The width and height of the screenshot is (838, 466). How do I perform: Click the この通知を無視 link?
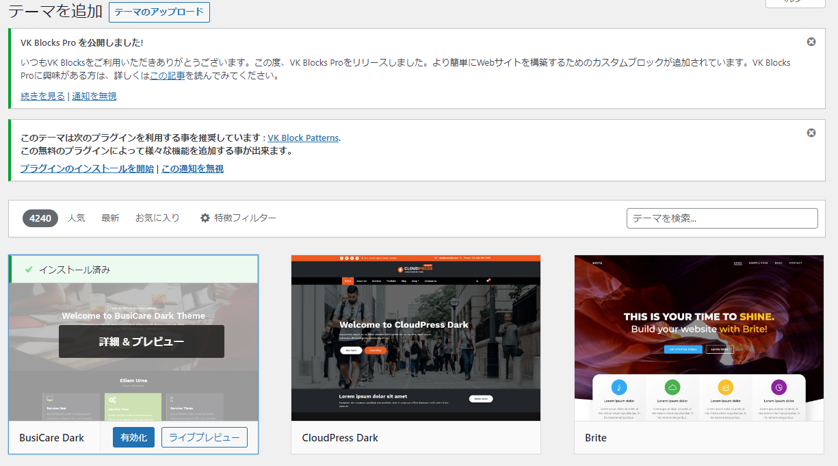pos(192,168)
